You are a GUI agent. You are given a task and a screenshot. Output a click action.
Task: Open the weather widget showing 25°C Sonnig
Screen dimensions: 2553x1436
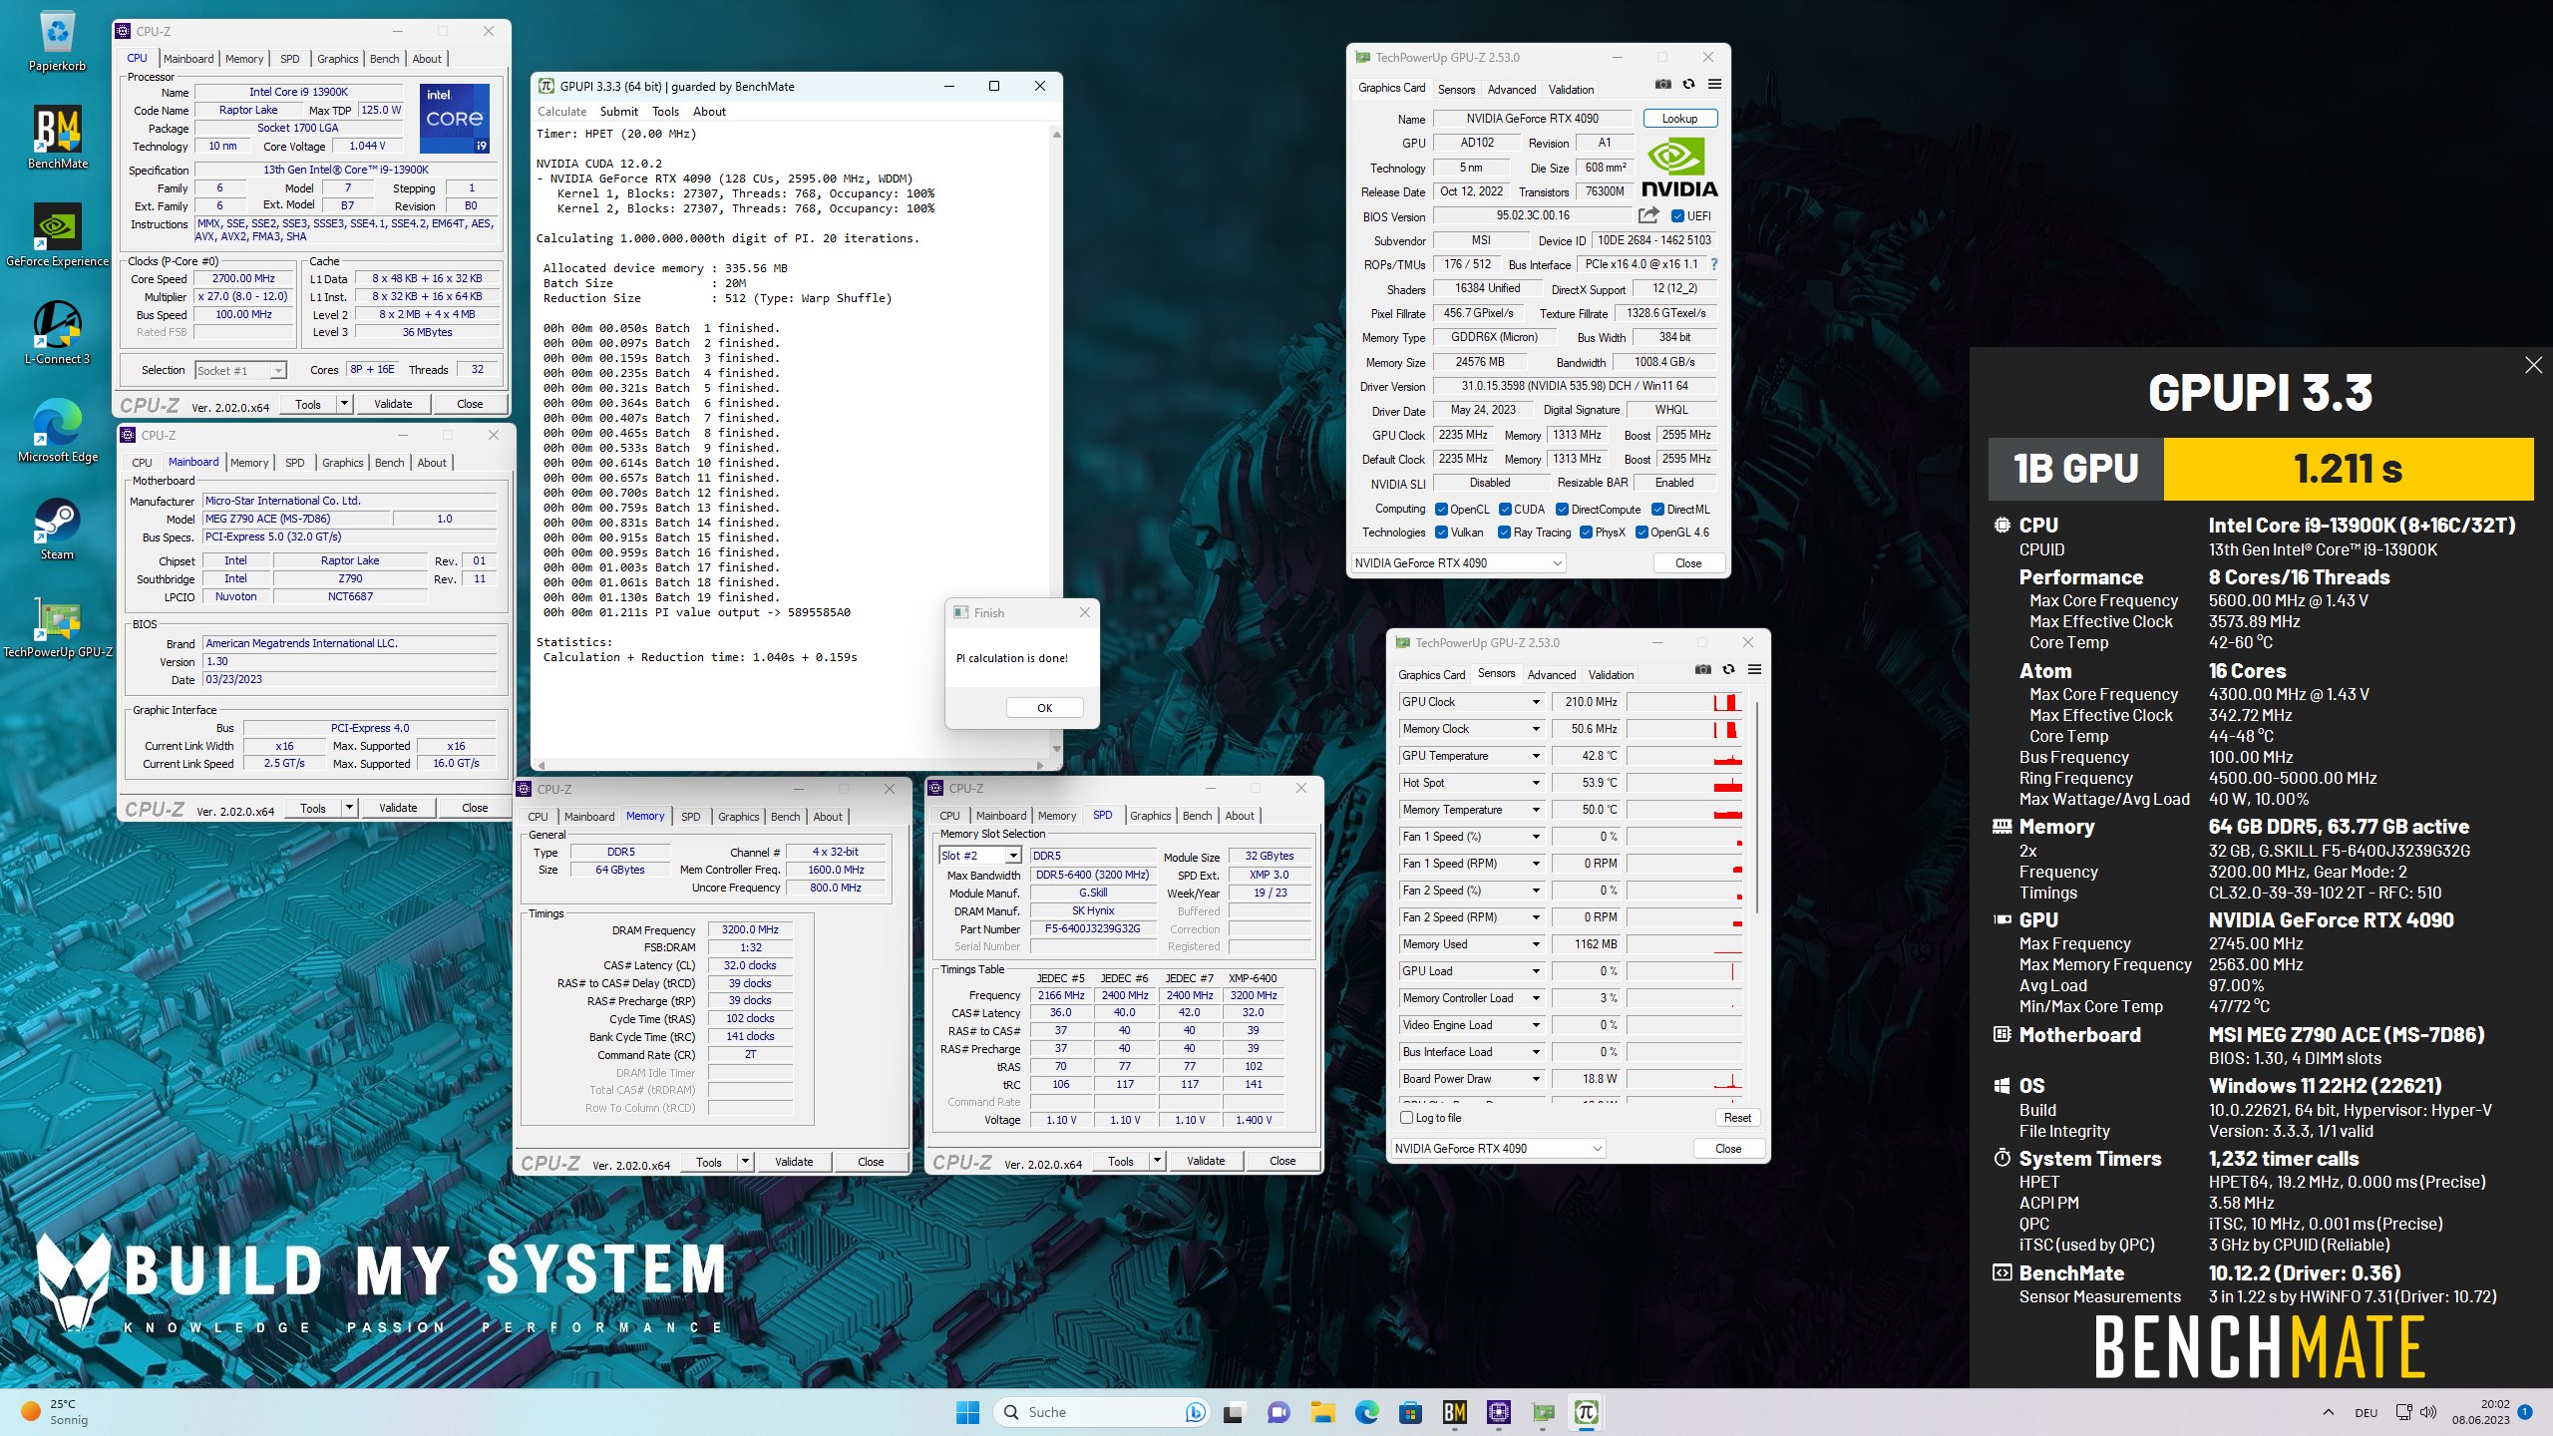click(x=55, y=1412)
